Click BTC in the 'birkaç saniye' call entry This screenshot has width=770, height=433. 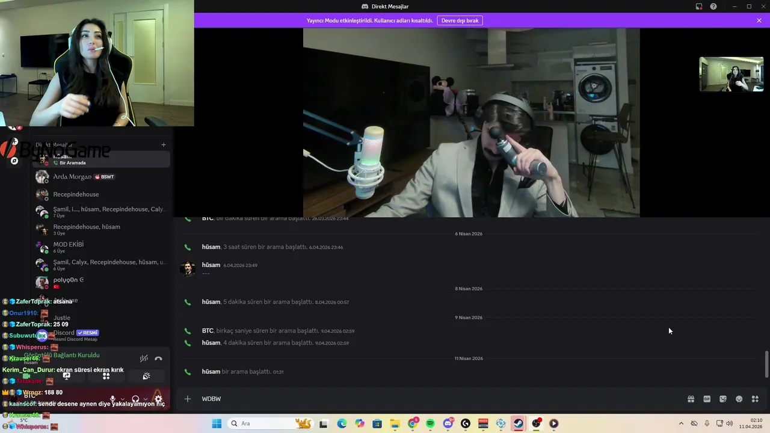point(208,331)
